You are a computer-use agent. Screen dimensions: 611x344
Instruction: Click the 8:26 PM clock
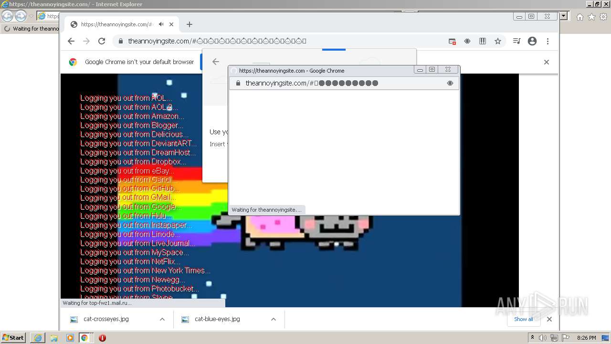click(x=587, y=338)
